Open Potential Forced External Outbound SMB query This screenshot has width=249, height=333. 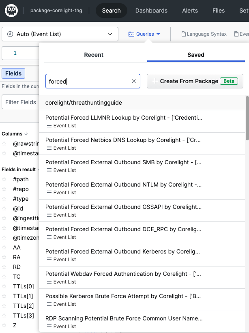142,166
